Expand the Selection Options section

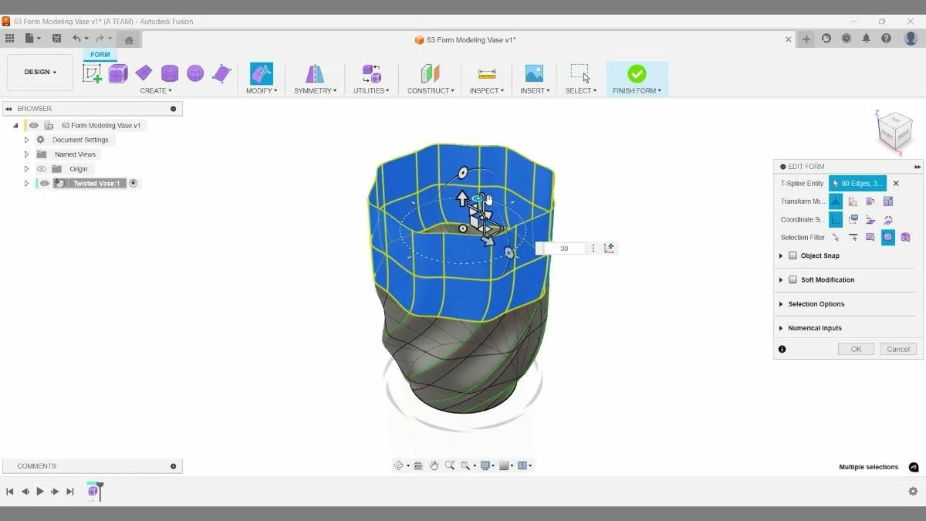click(x=781, y=303)
